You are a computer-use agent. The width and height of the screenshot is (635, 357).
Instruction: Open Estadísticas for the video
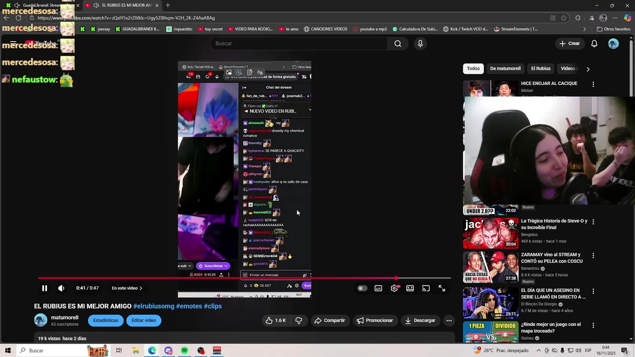106,320
